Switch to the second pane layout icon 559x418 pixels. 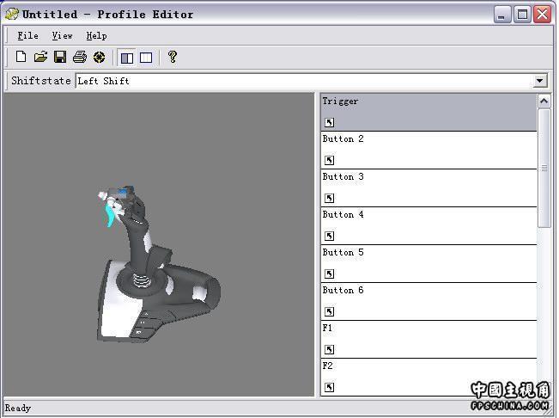[x=146, y=58]
